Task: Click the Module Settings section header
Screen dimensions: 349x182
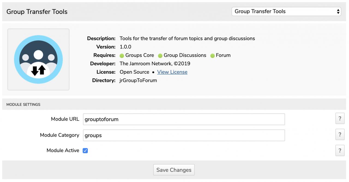Action: 23,104
